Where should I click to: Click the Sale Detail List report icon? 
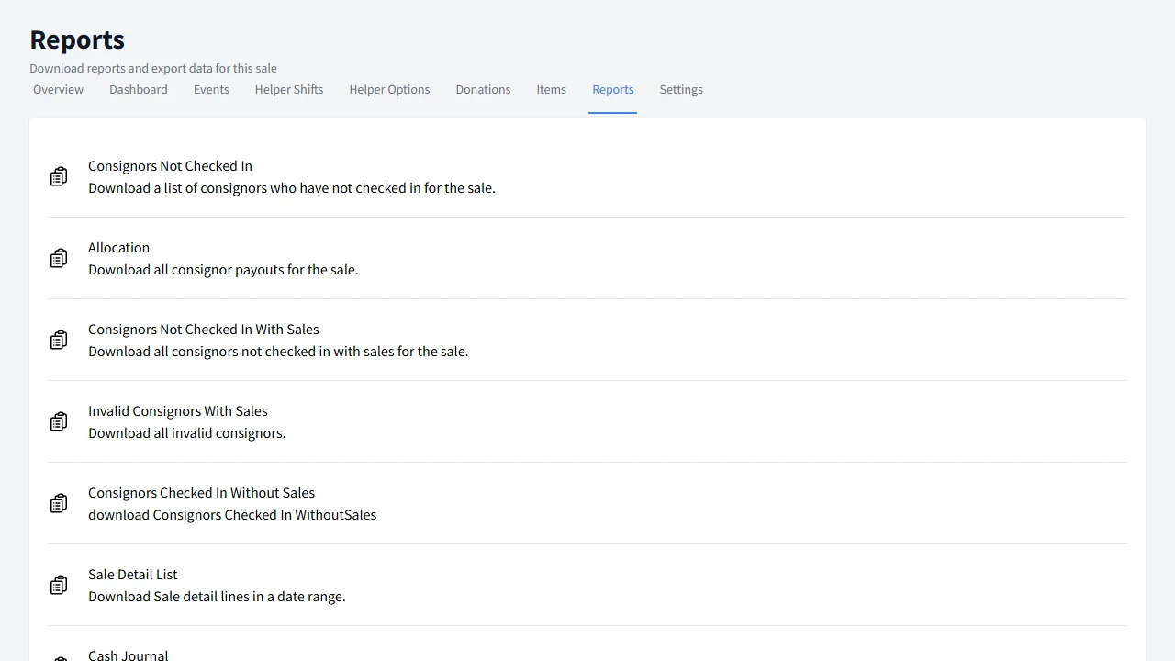click(x=59, y=585)
